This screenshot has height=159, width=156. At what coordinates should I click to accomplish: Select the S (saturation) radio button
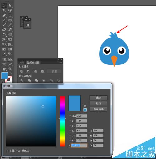(70, 121)
